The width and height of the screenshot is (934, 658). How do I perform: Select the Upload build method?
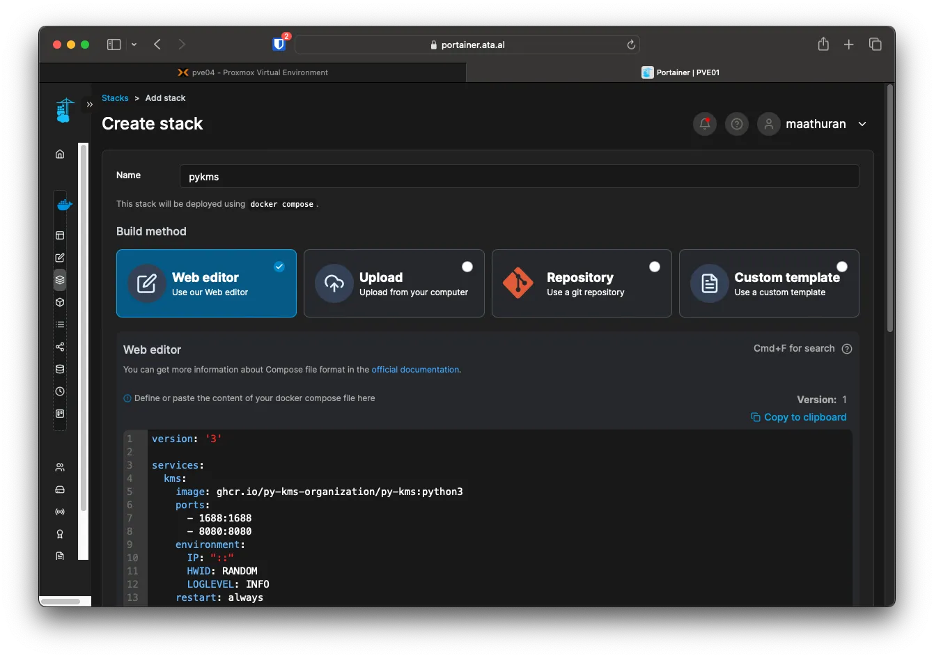coord(394,283)
